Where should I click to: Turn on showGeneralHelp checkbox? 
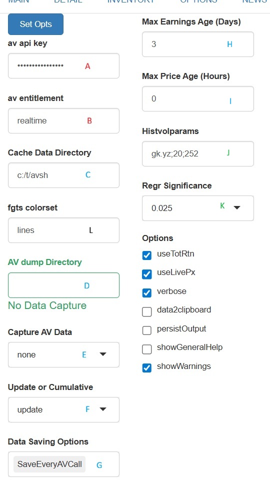click(x=147, y=349)
